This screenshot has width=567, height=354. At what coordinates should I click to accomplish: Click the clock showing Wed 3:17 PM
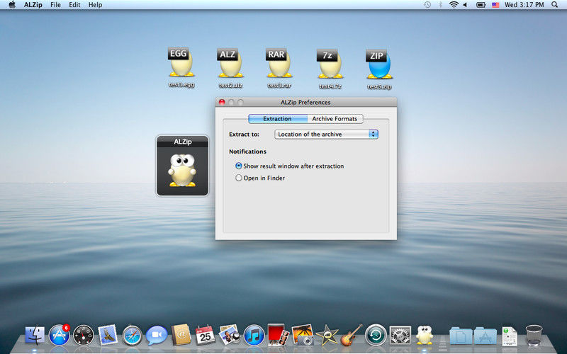[x=524, y=5]
